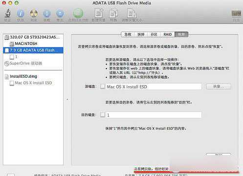
Task: Select the SuperDrive entry in sidebar
Action: click(33, 63)
